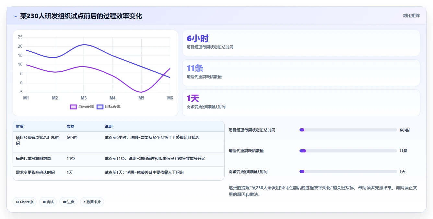Click summary paragraph beginning 这张图提炼
Viewport: 433px width, 219px height.
tap(323, 191)
